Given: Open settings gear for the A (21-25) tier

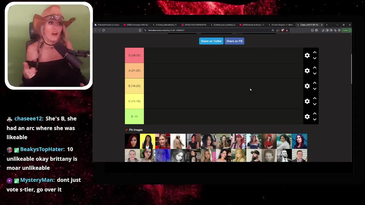Looking at the screenshot, I should (x=307, y=71).
